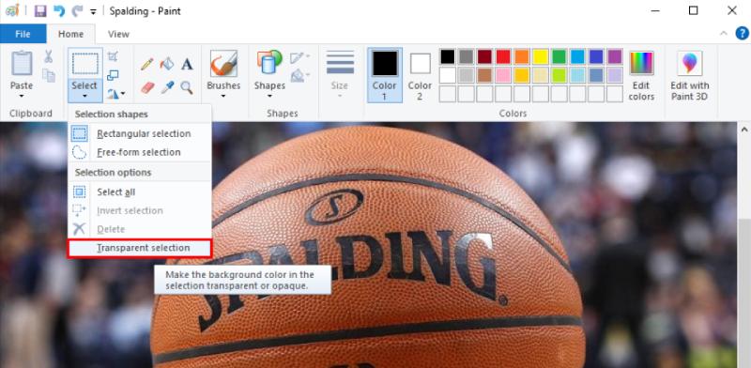751x368 pixels.
Task: Click the Cut scissors icon
Action: point(49,56)
